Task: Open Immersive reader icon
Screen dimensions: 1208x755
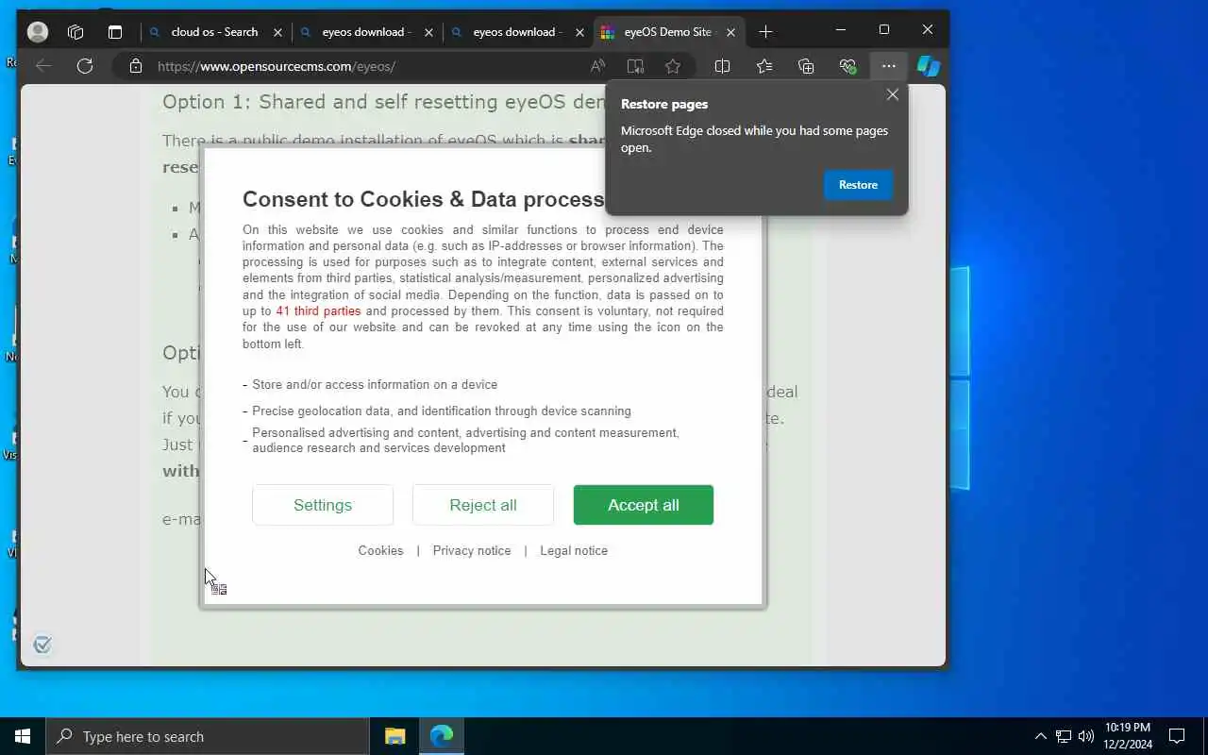Action: (x=635, y=66)
